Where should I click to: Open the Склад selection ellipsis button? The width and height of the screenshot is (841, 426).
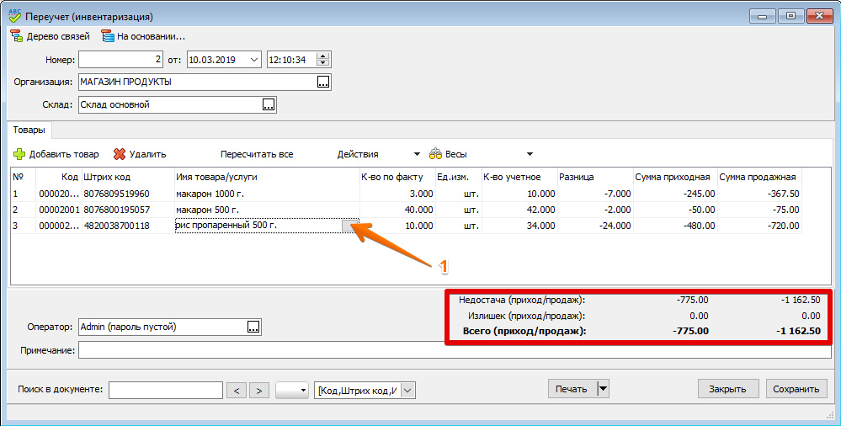pos(269,104)
